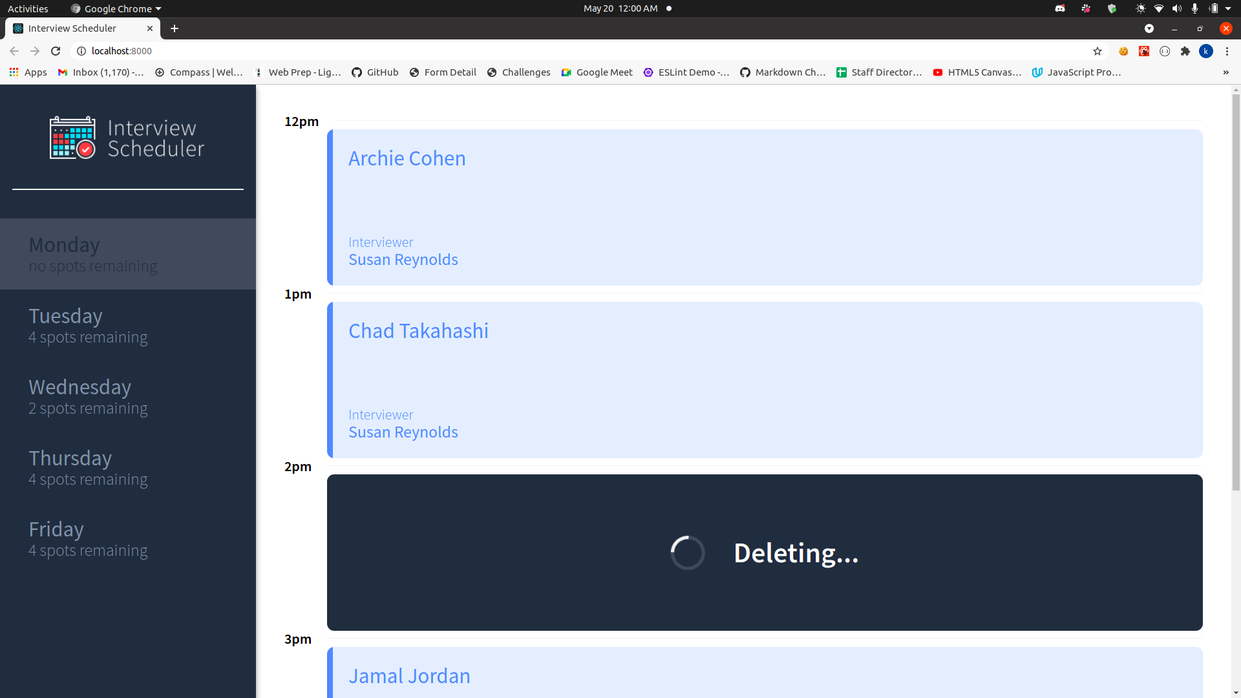Click the localhost:8000 address bar

tap(122, 51)
